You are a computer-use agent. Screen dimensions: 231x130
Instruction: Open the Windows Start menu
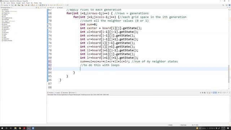tap(2, 128)
